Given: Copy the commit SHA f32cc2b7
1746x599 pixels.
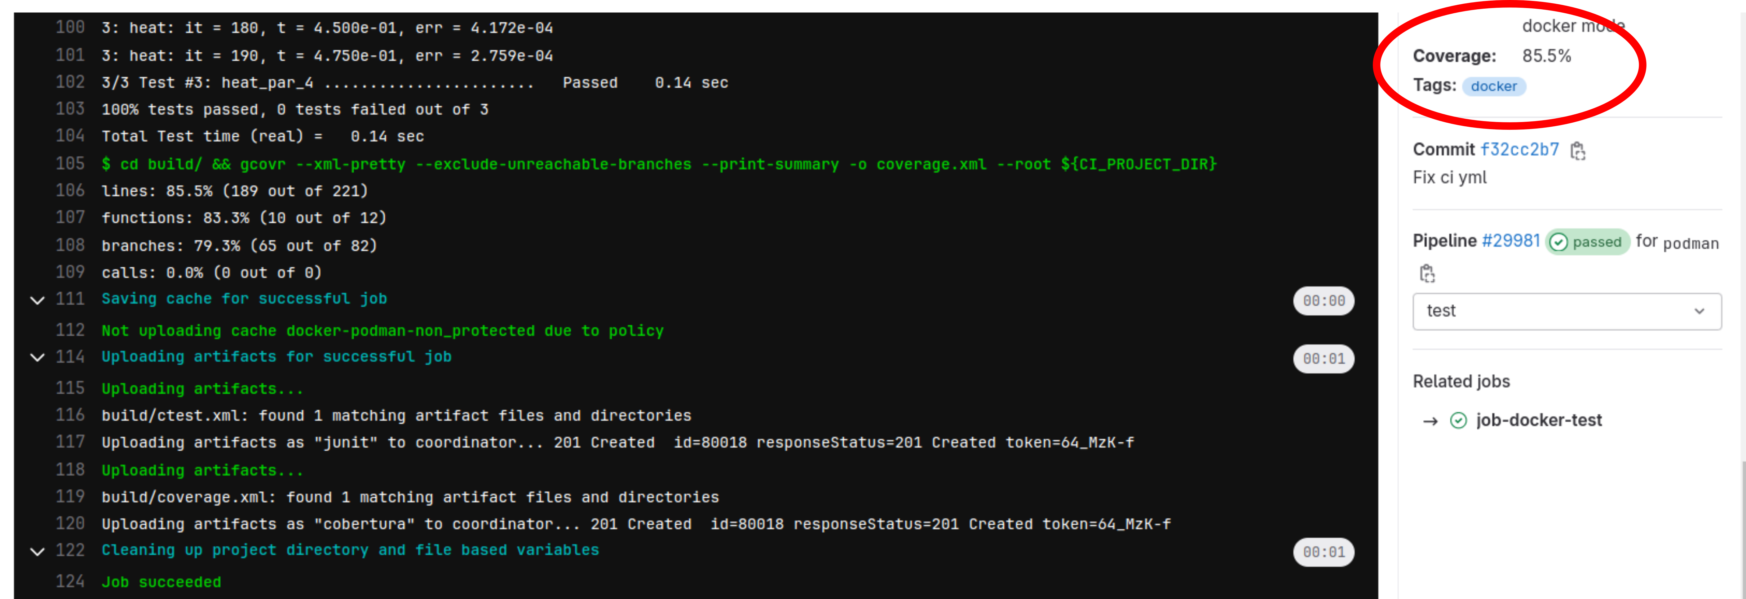Looking at the screenshot, I should (x=1577, y=151).
